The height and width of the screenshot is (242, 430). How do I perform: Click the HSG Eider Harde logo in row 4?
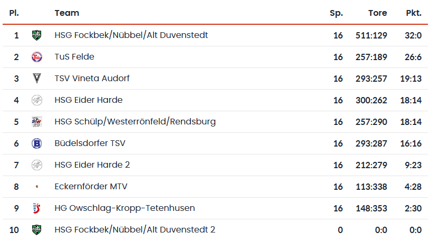[37, 100]
